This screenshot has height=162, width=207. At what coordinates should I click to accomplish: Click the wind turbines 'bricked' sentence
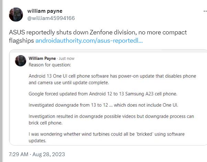pyautogui.click(x=107, y=137)
